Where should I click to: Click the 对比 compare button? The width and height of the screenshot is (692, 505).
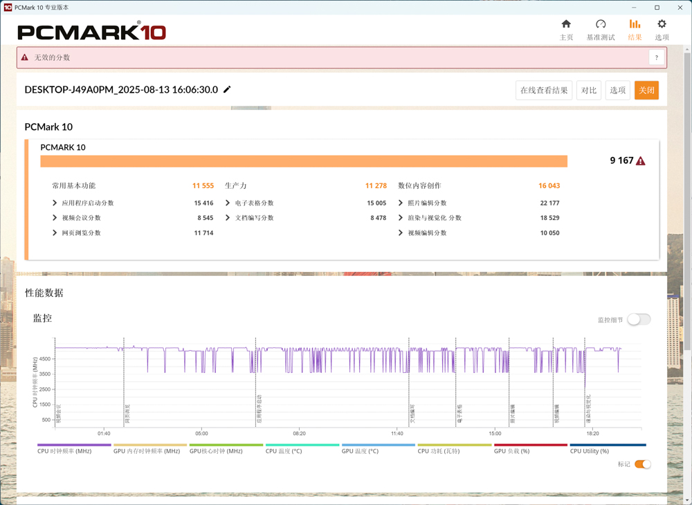tap(589, 91)
